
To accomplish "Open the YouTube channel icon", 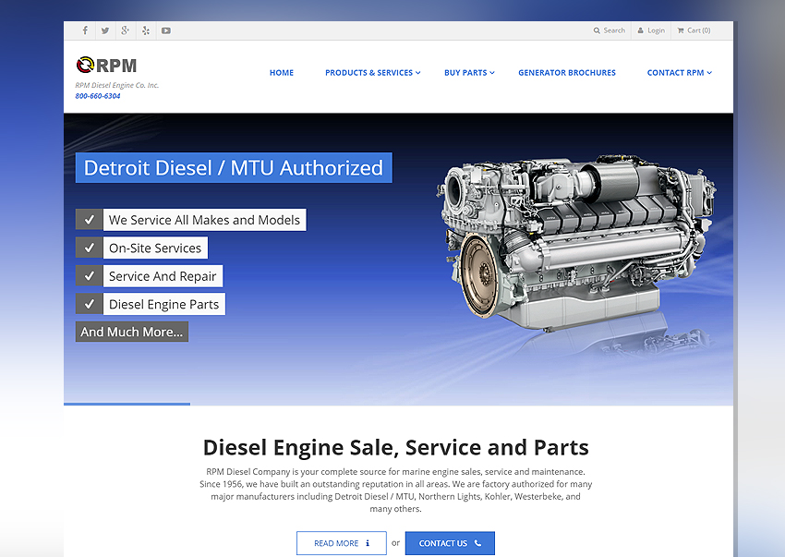I will click(x=165, y=30).
